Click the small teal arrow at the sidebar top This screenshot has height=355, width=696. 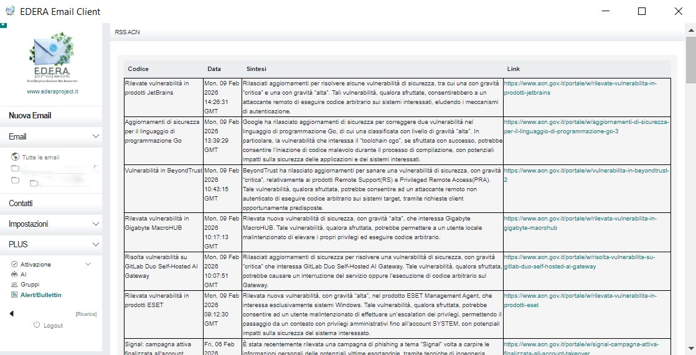click(3, 26)
